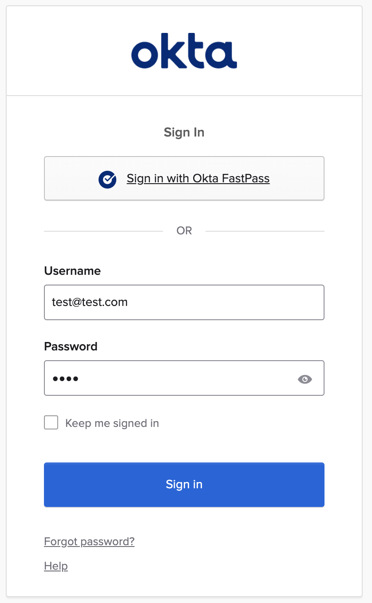
Task: Open the Forgot password? link
Action: [89, 542]
